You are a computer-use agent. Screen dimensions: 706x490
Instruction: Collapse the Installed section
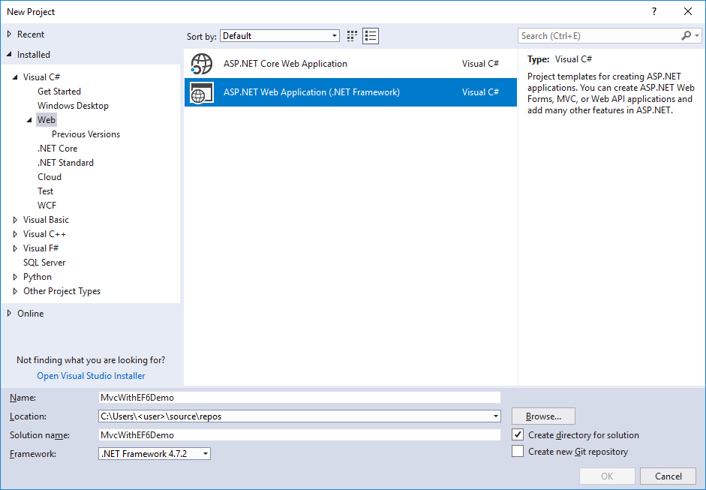10,55
